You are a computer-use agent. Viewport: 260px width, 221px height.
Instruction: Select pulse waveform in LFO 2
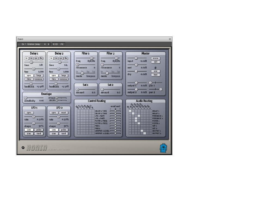point(64,130)
